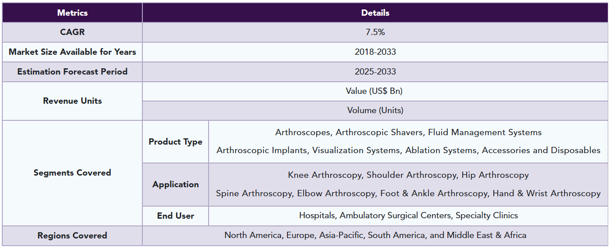Select the Application sub-label cell
Screen dimensions: 610x247
[x=175, y=185]
